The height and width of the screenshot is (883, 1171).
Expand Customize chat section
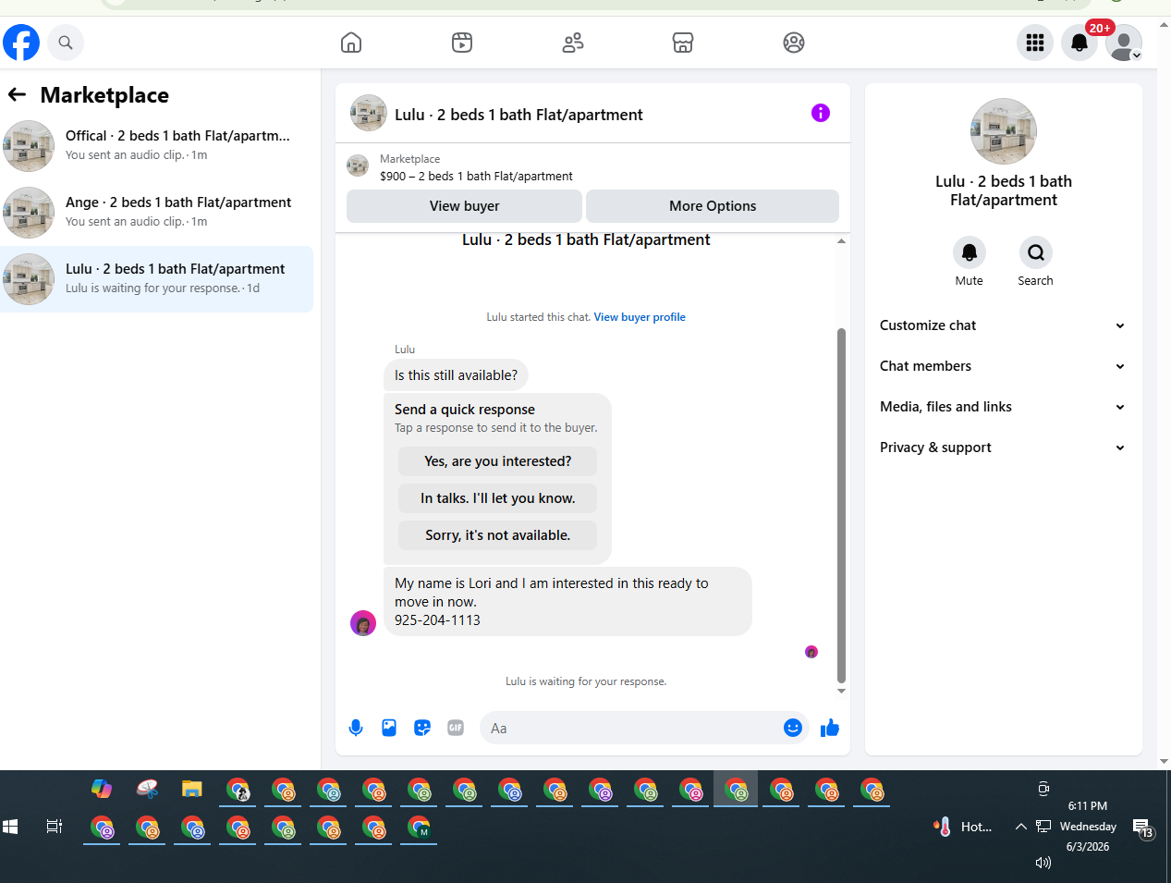(x=1003, y=325)
